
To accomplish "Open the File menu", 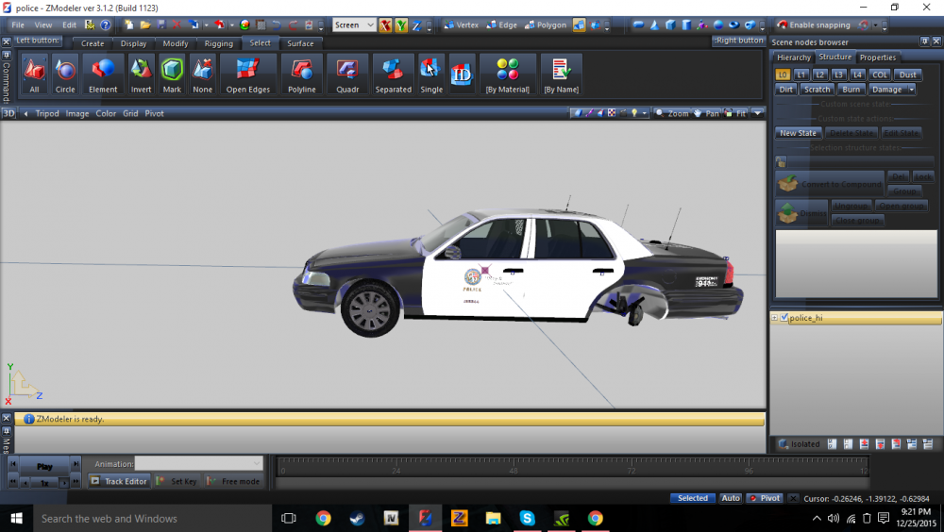I will tap(18, 25).
